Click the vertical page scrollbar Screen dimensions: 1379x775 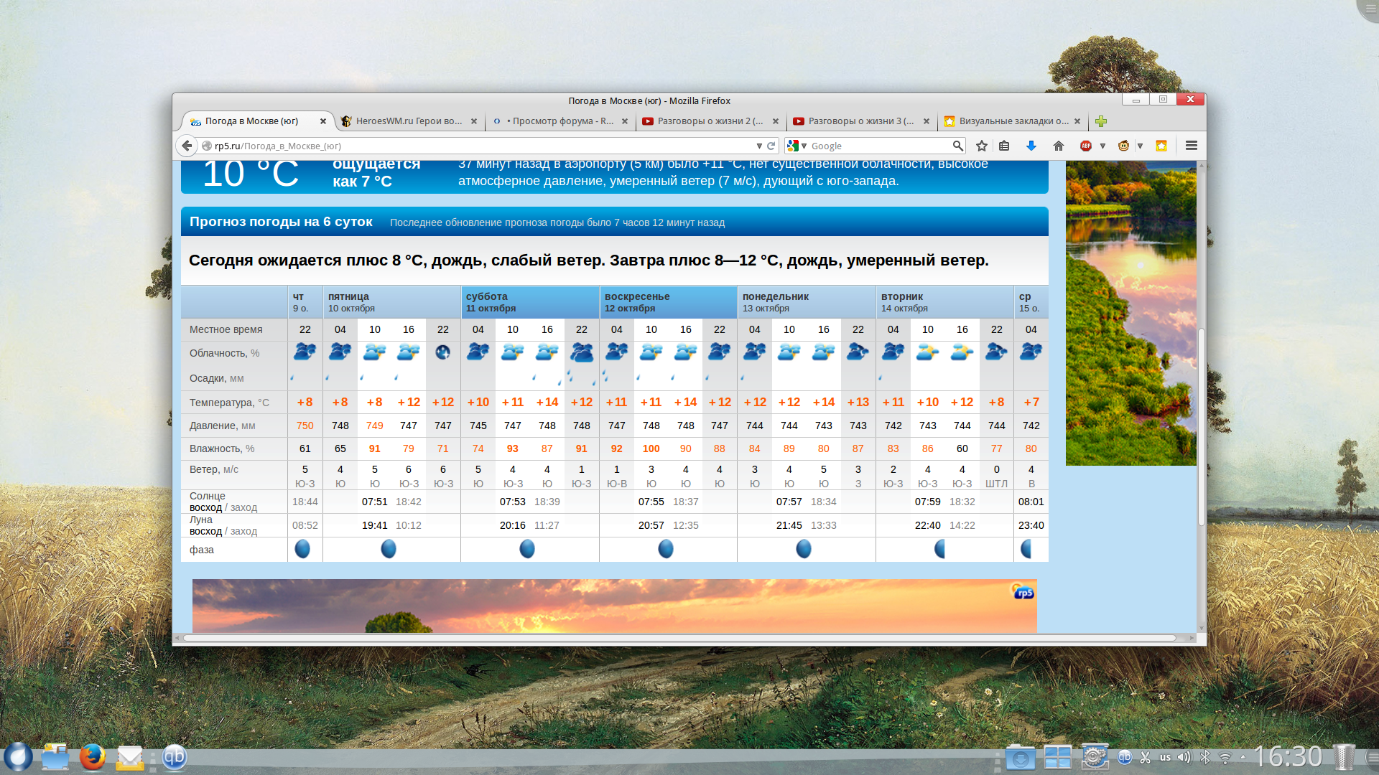pos(1201,426)
